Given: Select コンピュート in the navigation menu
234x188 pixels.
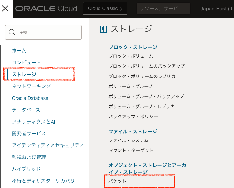Looking at the screenshot, I should (27, 62).
